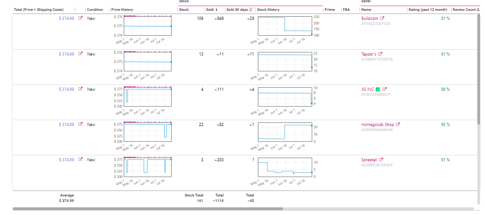The image size is (485, 215).
Task: Click Tapper's price history chart
Action: pos(148,61)
